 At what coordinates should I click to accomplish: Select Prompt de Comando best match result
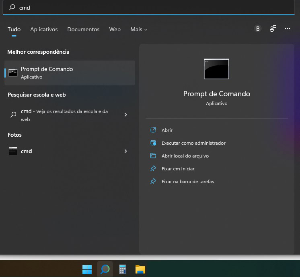click(x=70, y=73)
